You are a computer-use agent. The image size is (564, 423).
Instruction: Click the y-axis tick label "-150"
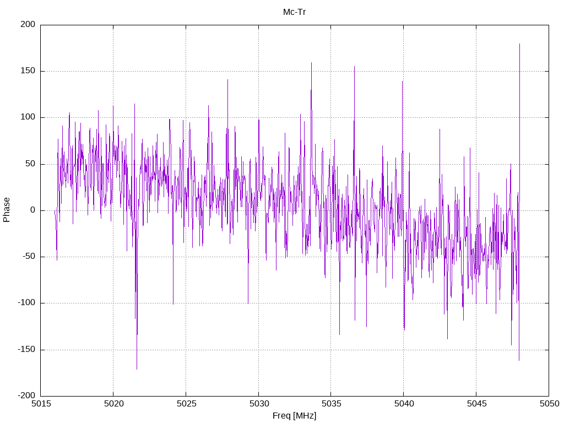point(26,349)
